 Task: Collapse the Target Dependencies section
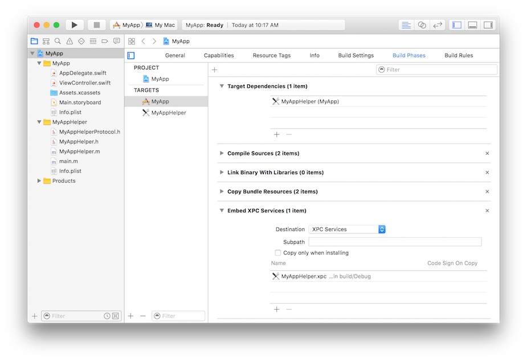pos(222,87)
